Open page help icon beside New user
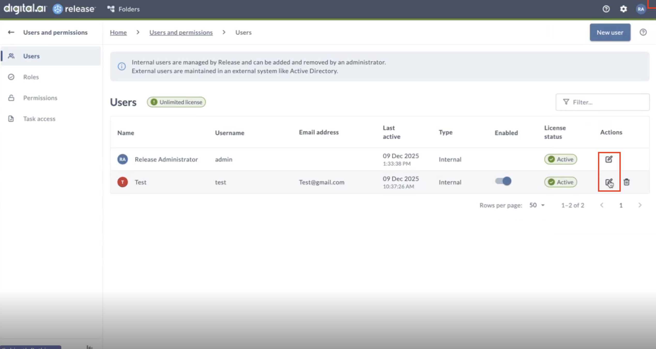Viewport: 656px width, 349px height. click(x=643, y=32)
